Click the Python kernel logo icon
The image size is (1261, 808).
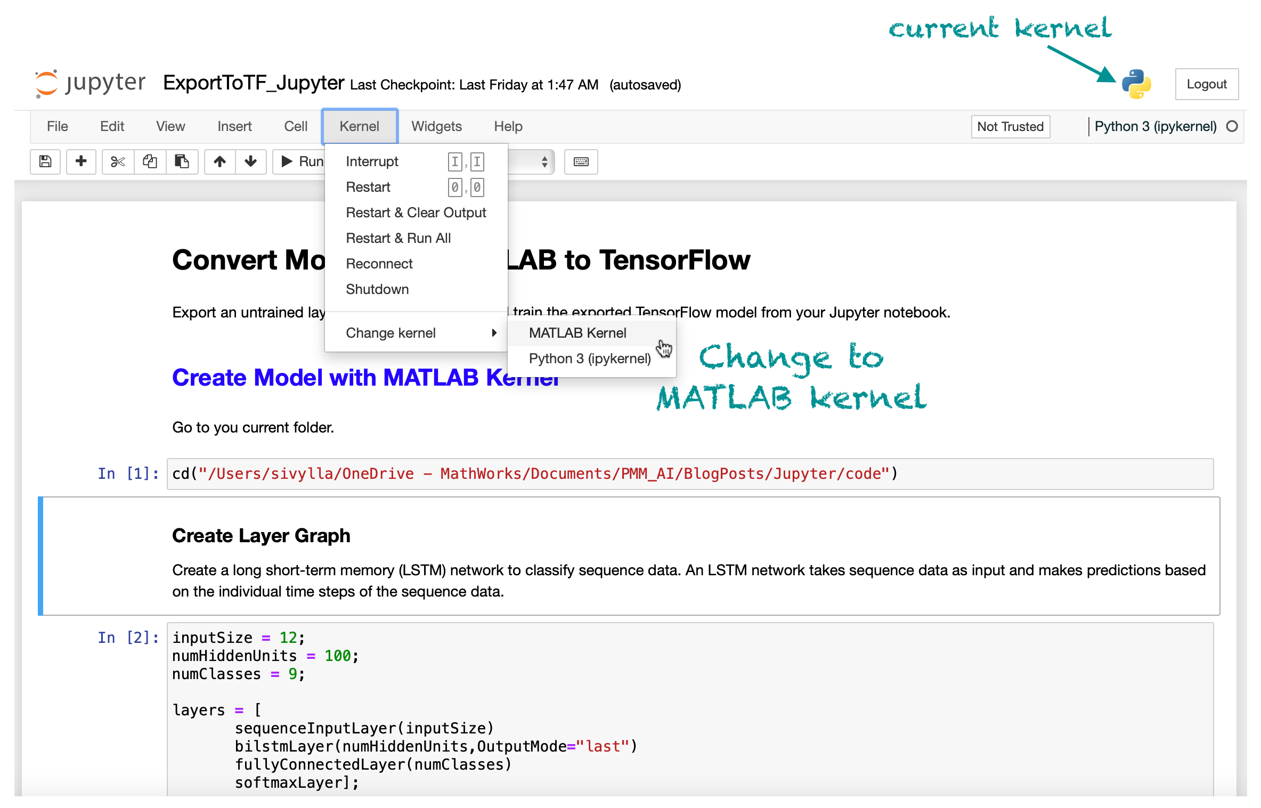1136,84
